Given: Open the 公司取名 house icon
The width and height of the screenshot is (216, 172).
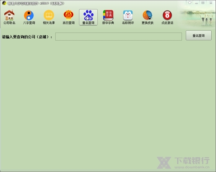Looking at the screenshot, I should tap(9, 17).
